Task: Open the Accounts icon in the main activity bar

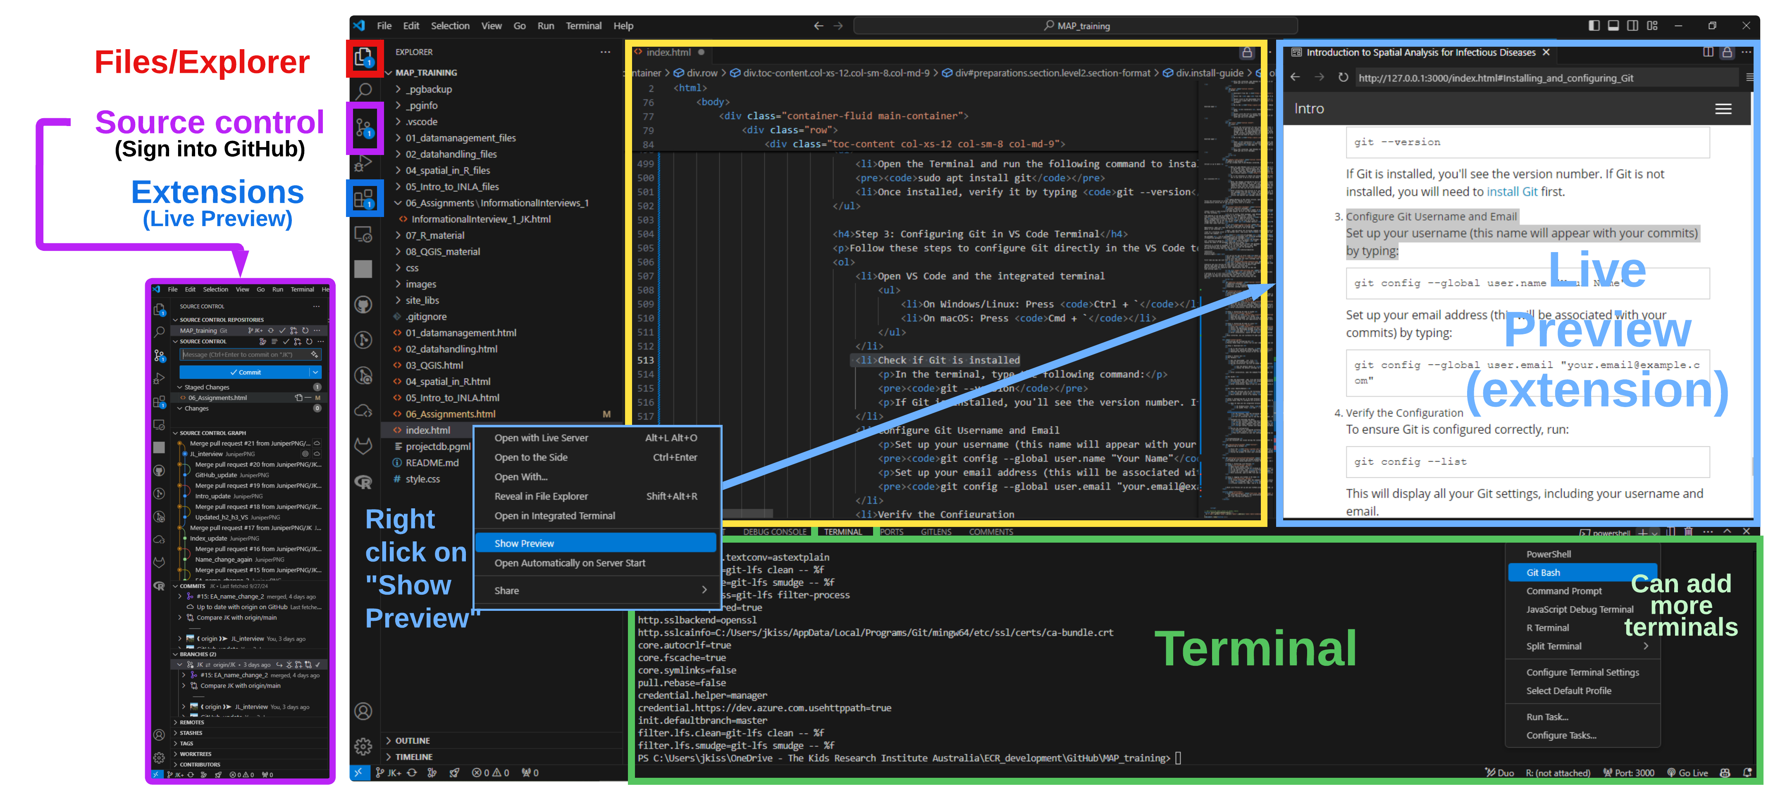Action: pyautogui.click(x=364, y=711)
